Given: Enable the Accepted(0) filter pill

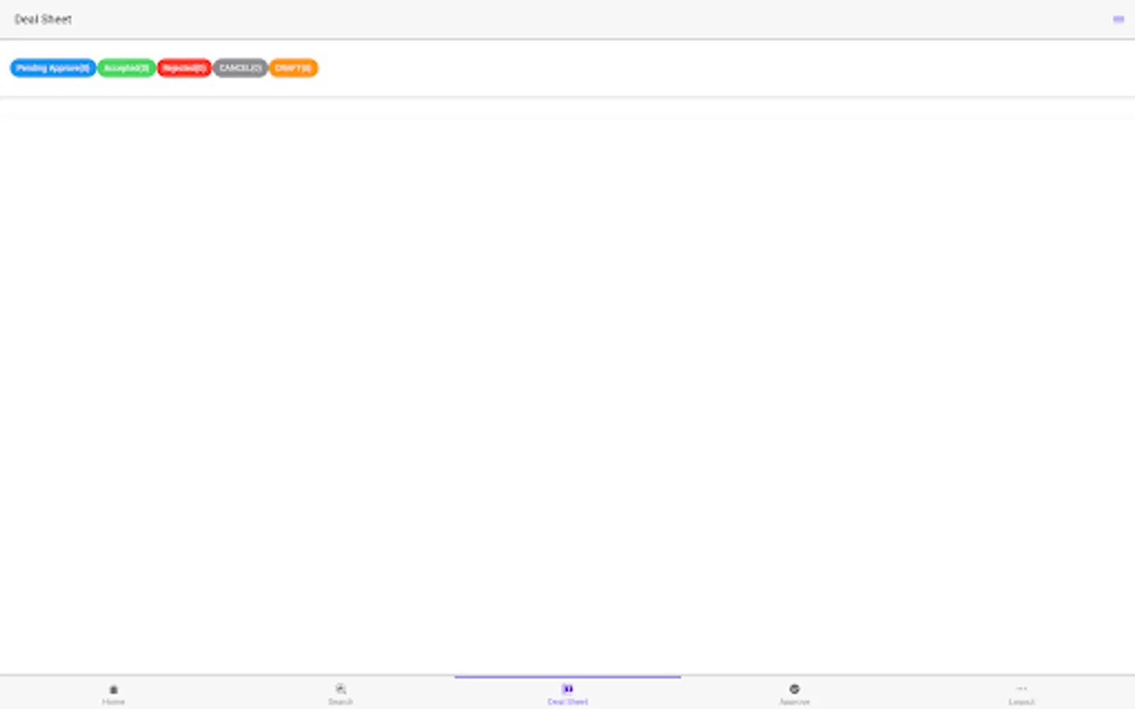Looking at the screenshot, I should coord(126,68).
